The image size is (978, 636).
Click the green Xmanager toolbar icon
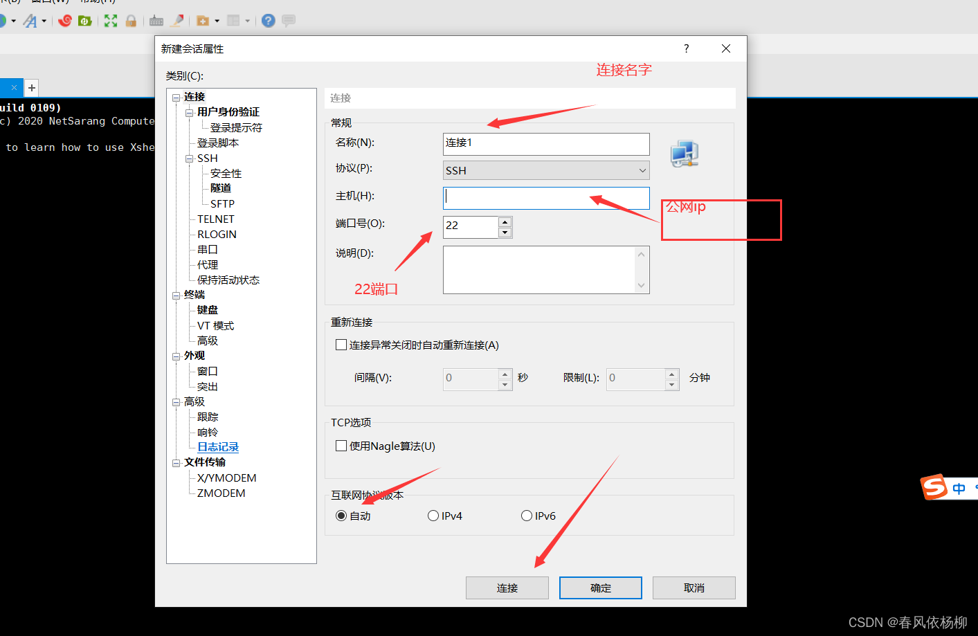tap(85, 21)
